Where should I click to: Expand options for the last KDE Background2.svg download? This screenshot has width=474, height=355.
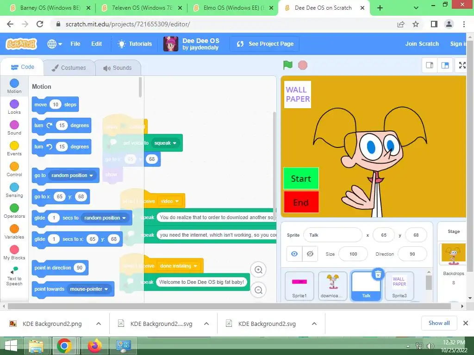[x=314, y=324]
